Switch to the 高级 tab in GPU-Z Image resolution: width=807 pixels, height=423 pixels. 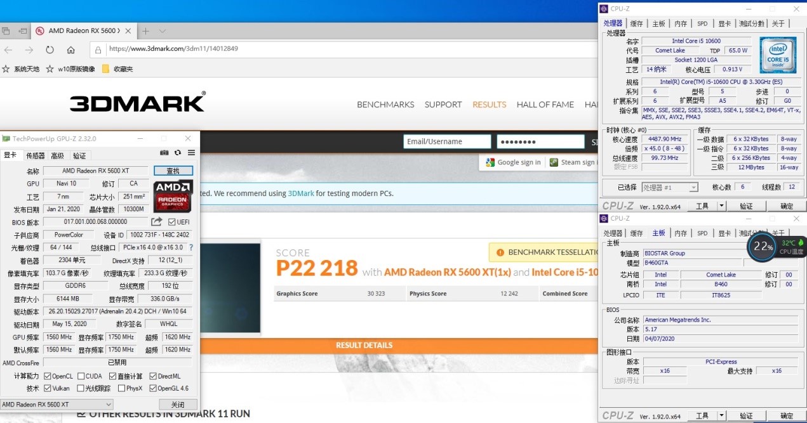[x=58, y=156]
